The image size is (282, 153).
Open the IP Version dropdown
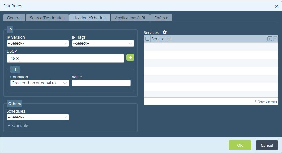point(38,43)
